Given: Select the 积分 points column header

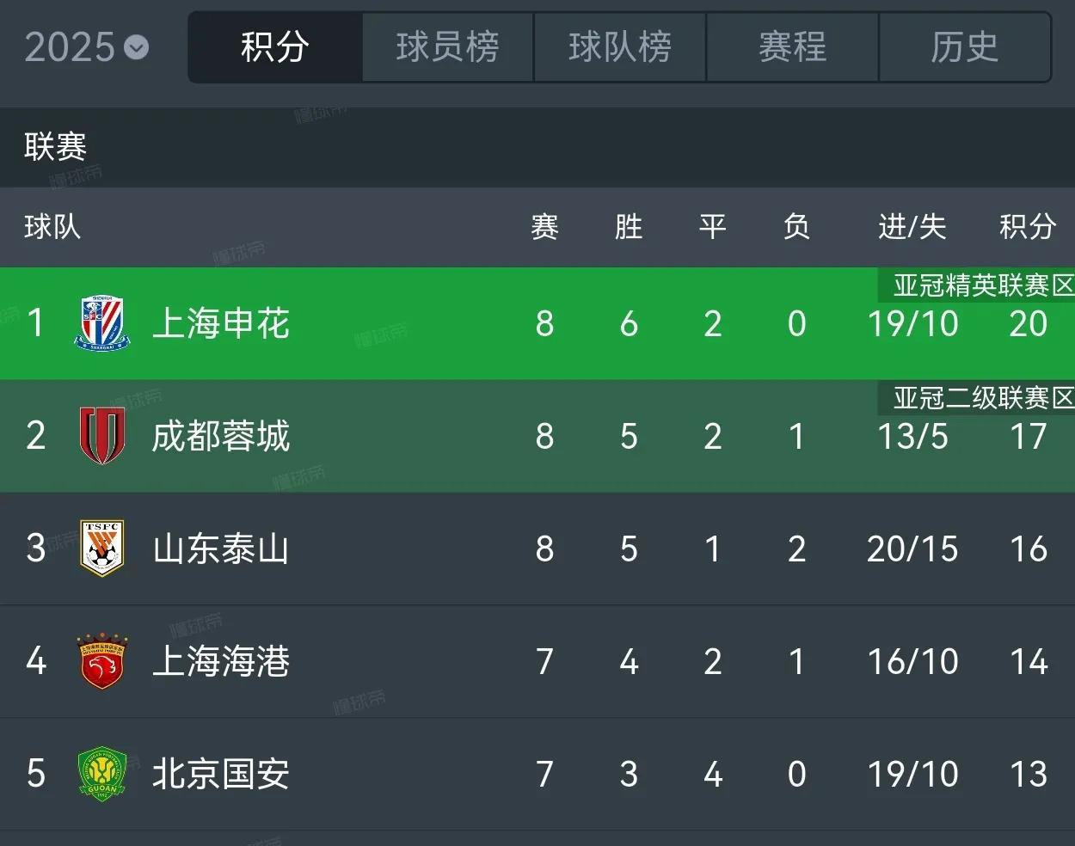Looking at the screenshot, I should coord(1026,227).
